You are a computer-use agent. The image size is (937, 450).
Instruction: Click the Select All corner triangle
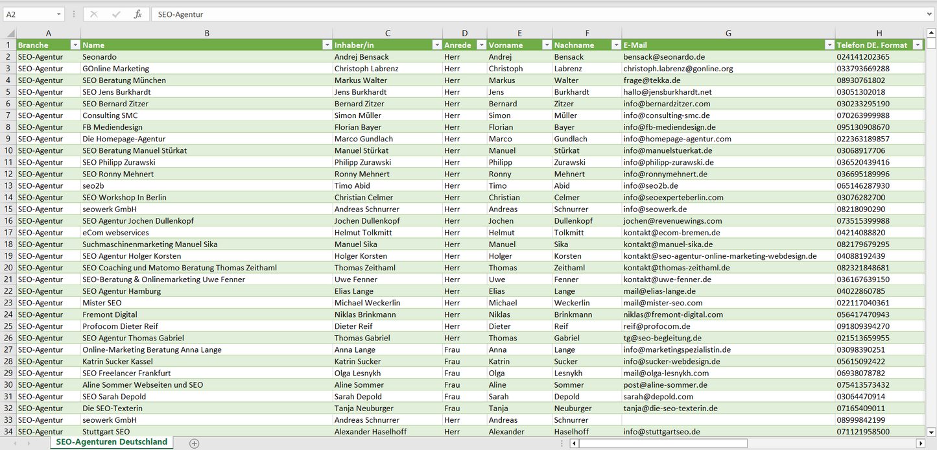click(x=9, y=33)
